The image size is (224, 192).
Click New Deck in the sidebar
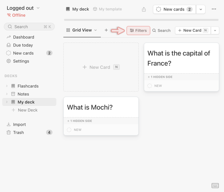[28, 110]
